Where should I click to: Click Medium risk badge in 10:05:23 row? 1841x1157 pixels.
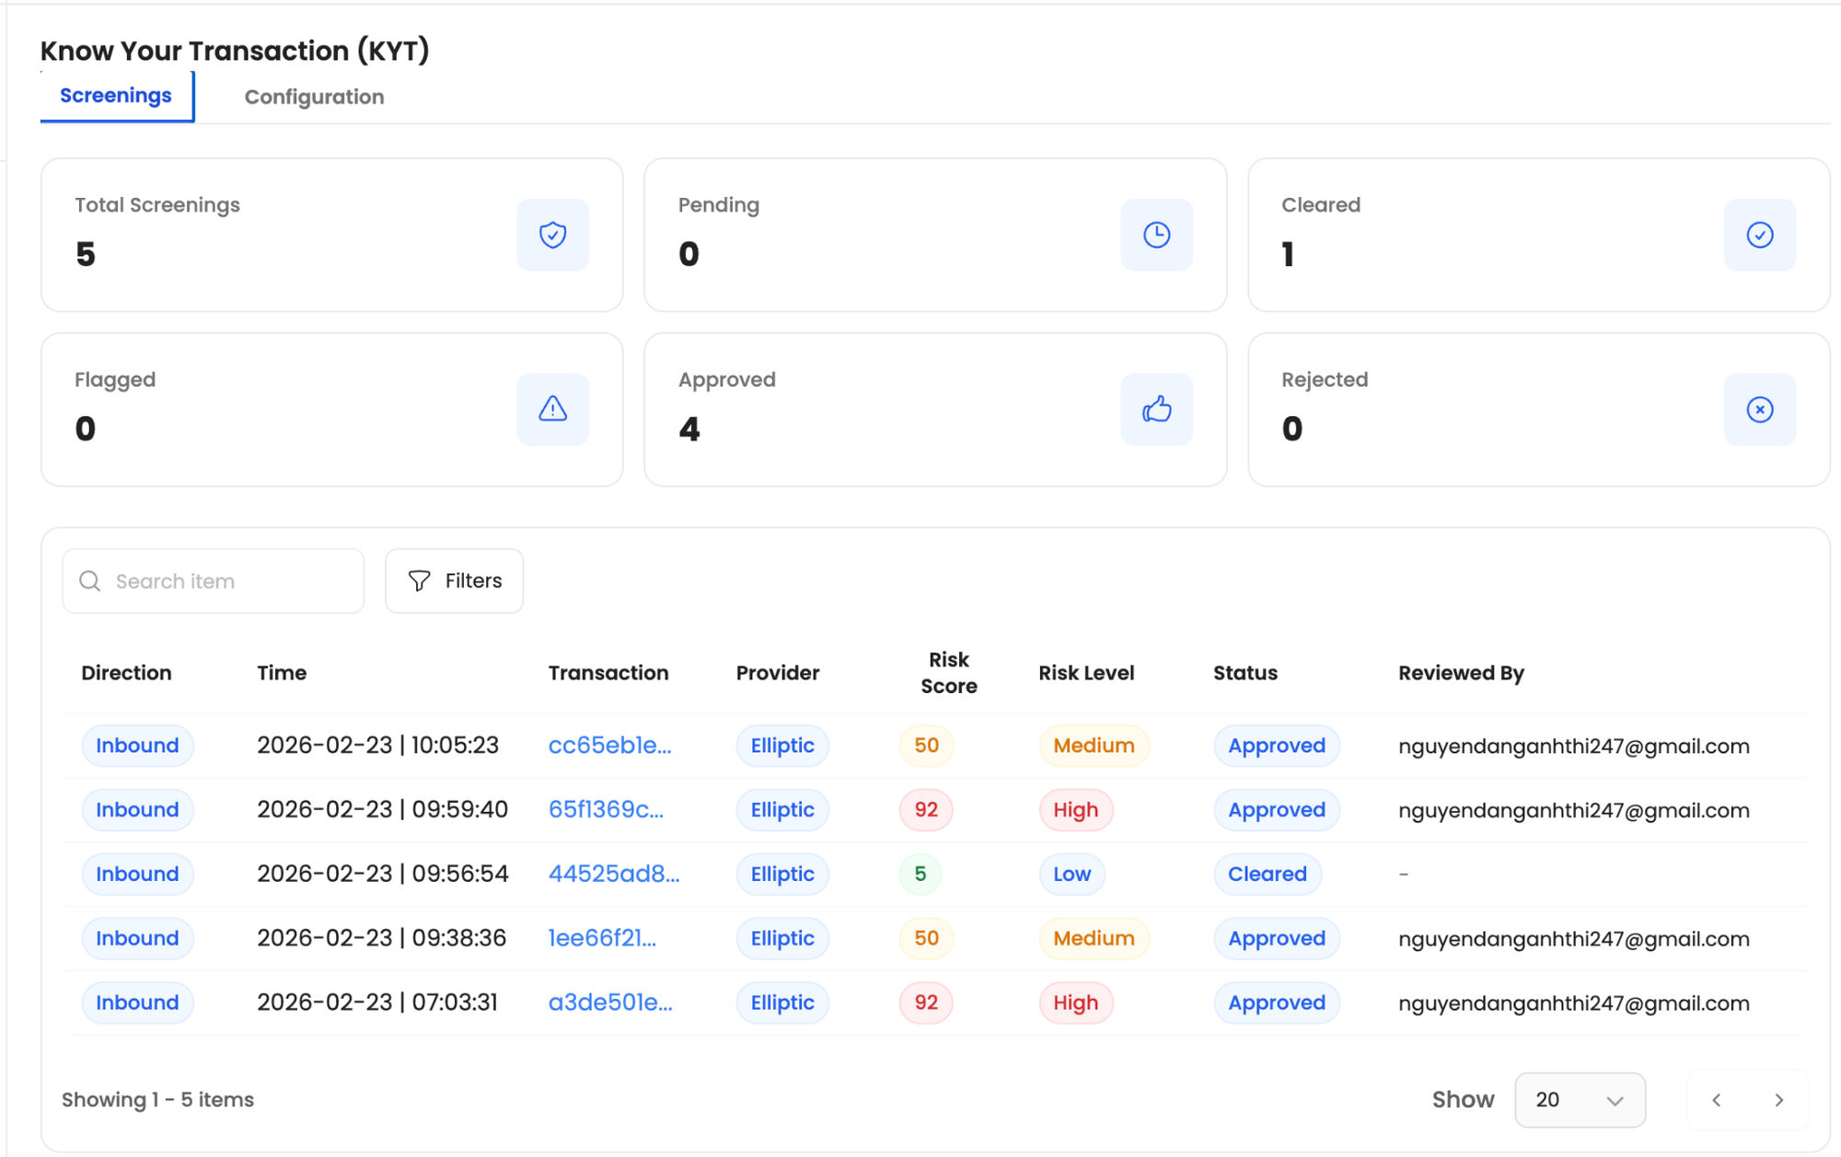click(1094, 746)
